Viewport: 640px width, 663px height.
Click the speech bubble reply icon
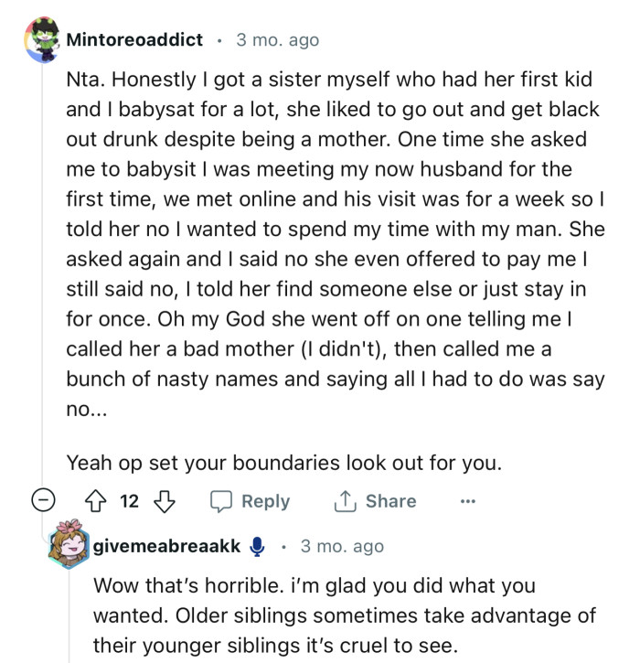pyautogui.click(x=221, y=501)
